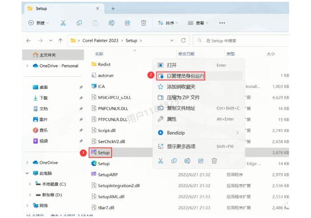Click the Share icon in the toolbar
This screenshot has width=311, height=218.
point(128,23)
